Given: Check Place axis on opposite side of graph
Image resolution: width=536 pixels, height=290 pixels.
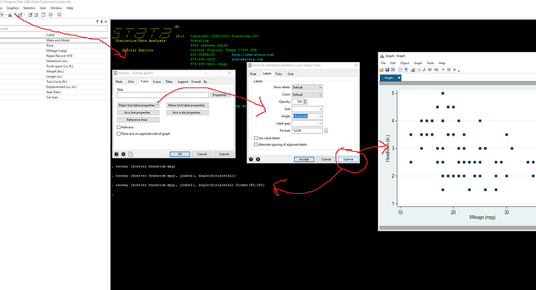Looking at the screenshot, I should [119, 134].
